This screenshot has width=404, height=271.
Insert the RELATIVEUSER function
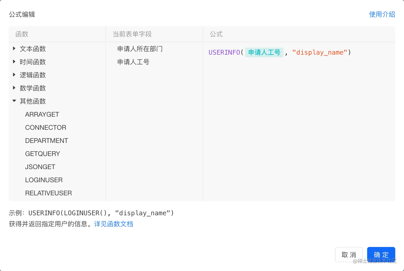[48, 193]
